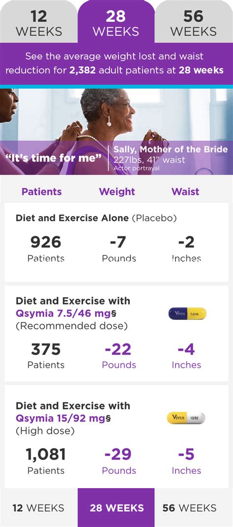Open the top 56 WEEKS tab
Screen dimensions: 233x527
pyautogui.click(x=194, y=22)
